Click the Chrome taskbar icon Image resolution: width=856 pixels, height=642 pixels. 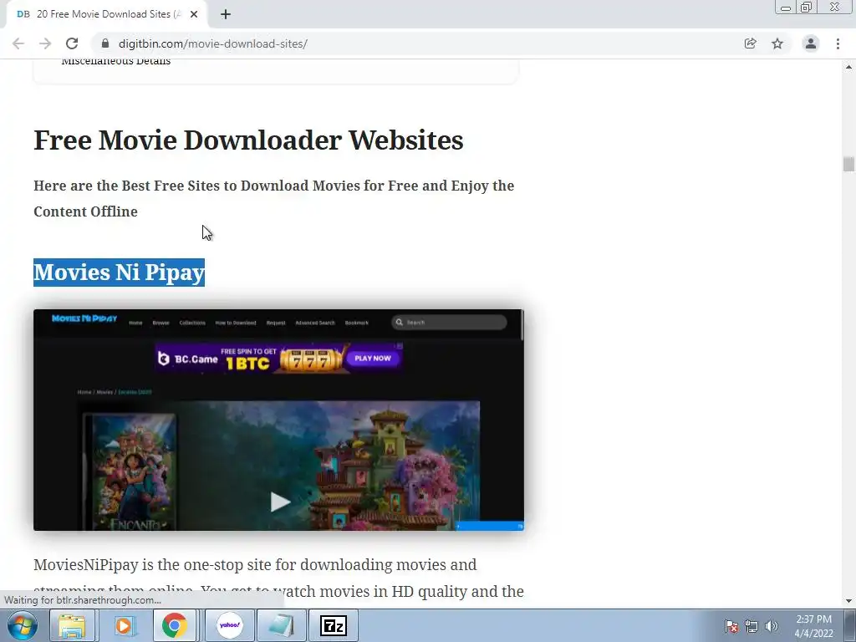point(175,625)
